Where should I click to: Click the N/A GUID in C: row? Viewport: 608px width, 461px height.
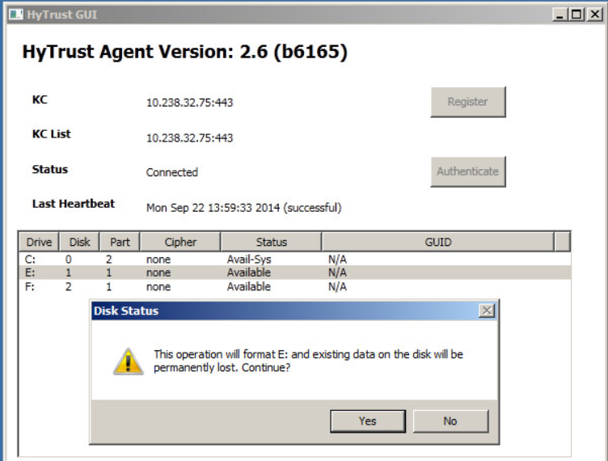pyautogui.click(x=337, y=259)
